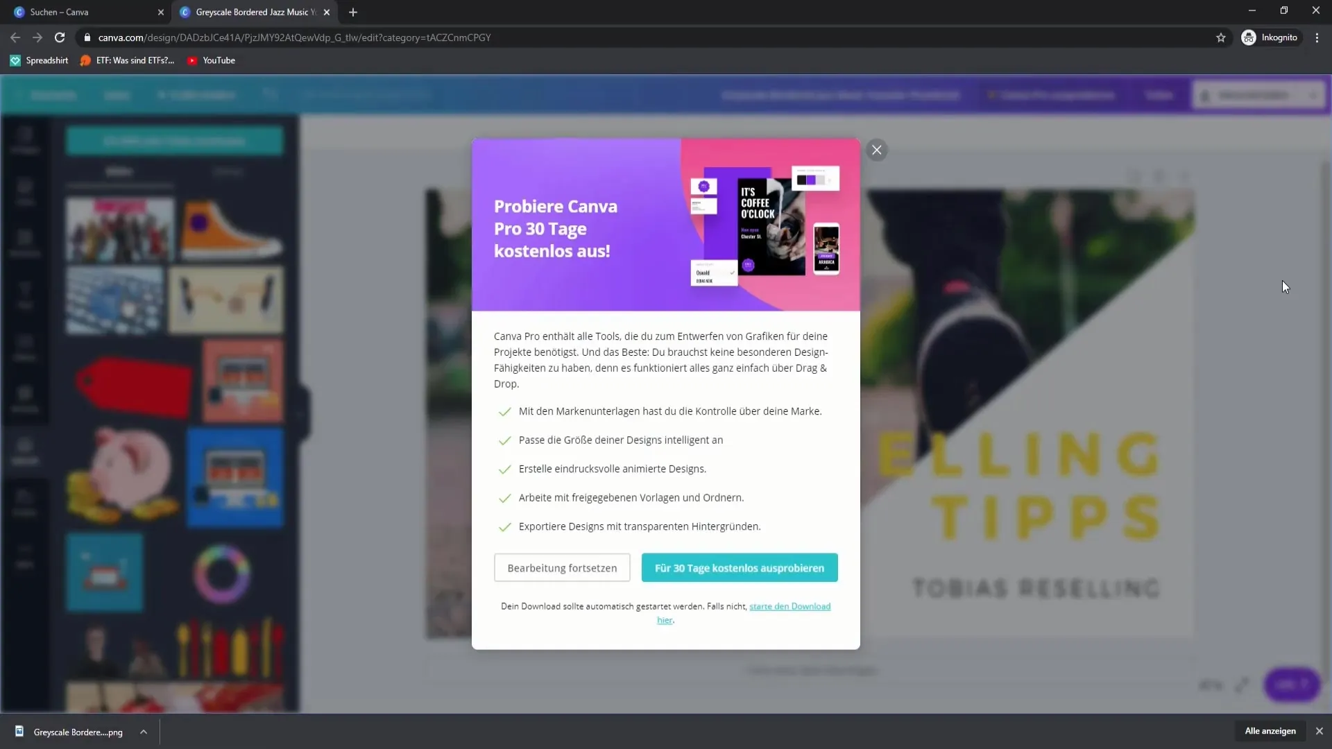
Task: Bookmark this page with the star icon
Action: [1221, 37]
